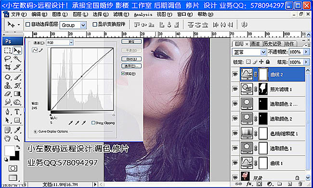
Task: Choose the pencil draw-curve mode
Action: pyautogui.click(x=41, y=50)
